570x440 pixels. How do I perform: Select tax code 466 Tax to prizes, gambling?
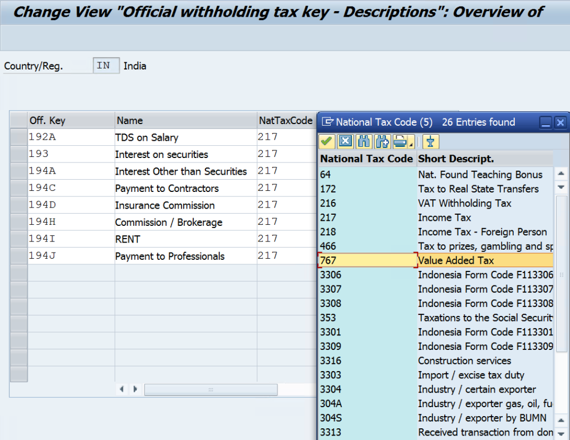tap(436, 246)
